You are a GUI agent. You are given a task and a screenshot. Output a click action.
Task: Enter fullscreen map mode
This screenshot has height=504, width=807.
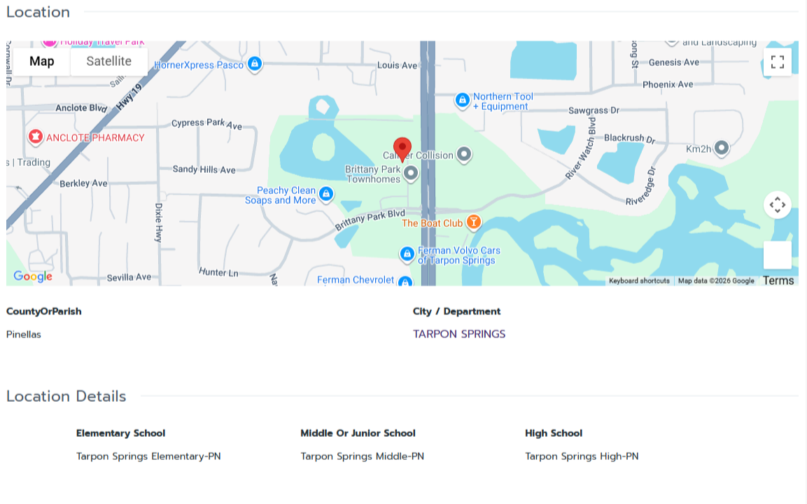(778, 62)
